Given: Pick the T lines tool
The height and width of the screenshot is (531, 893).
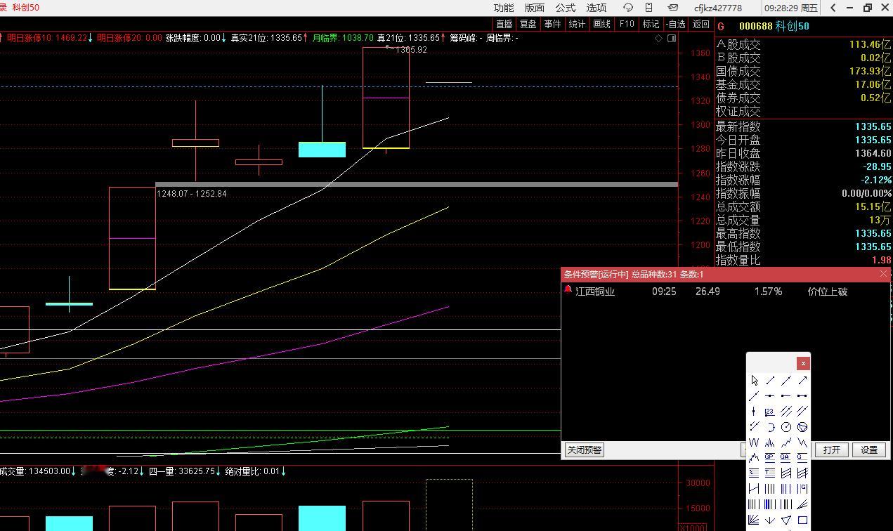Looking at the screenshot, I should [770, 473].
